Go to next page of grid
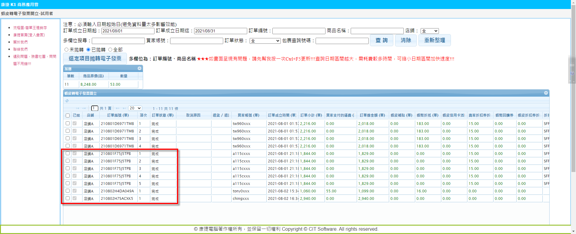 coord(118,108)
